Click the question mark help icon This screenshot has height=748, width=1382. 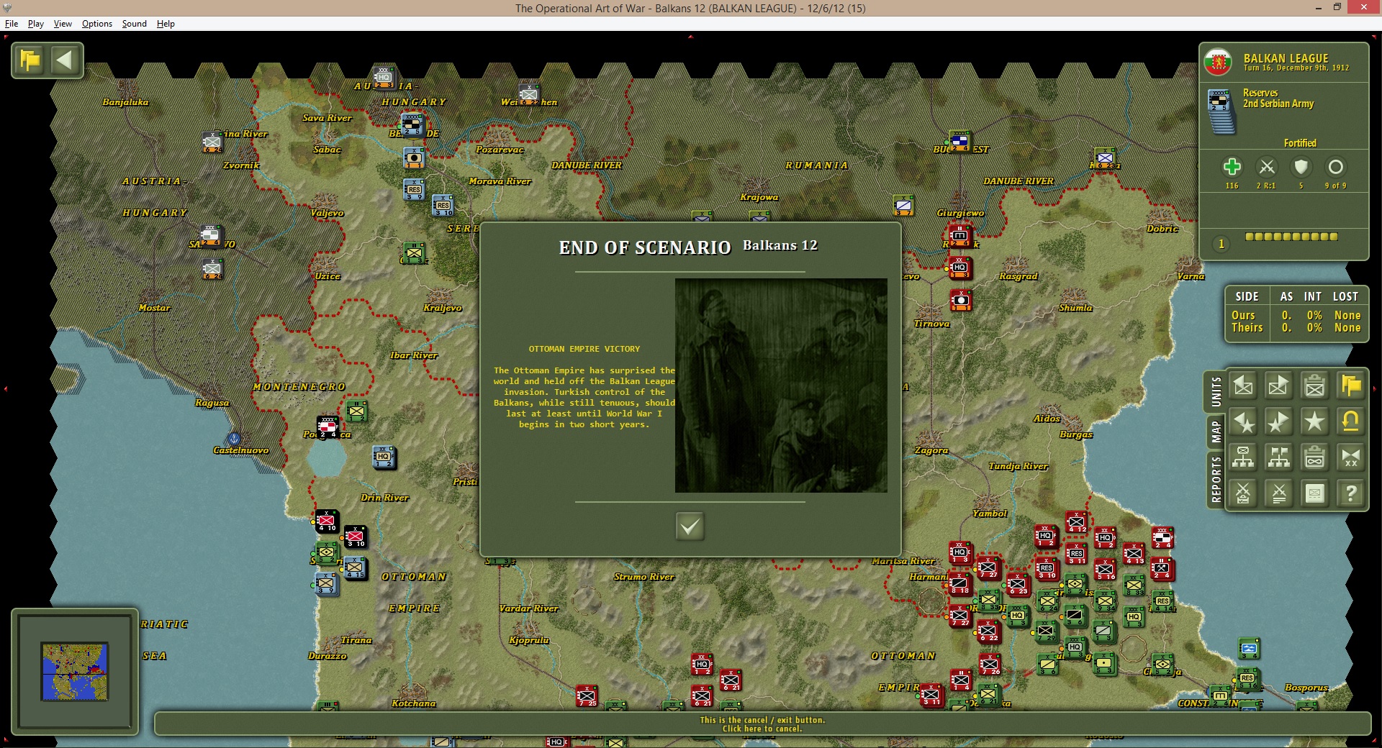1351,493
